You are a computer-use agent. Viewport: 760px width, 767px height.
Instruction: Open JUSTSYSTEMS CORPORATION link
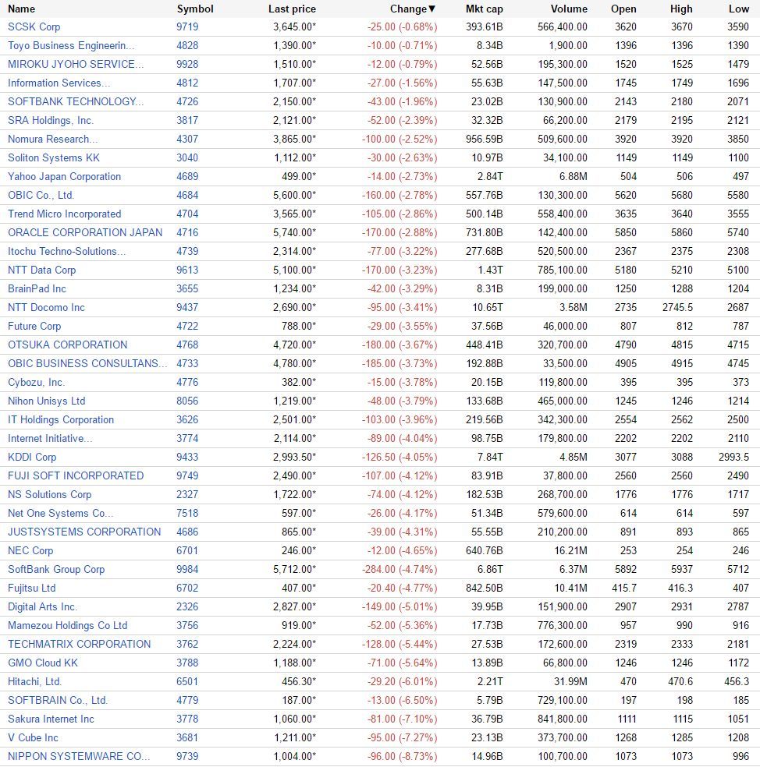click(84, 532)
